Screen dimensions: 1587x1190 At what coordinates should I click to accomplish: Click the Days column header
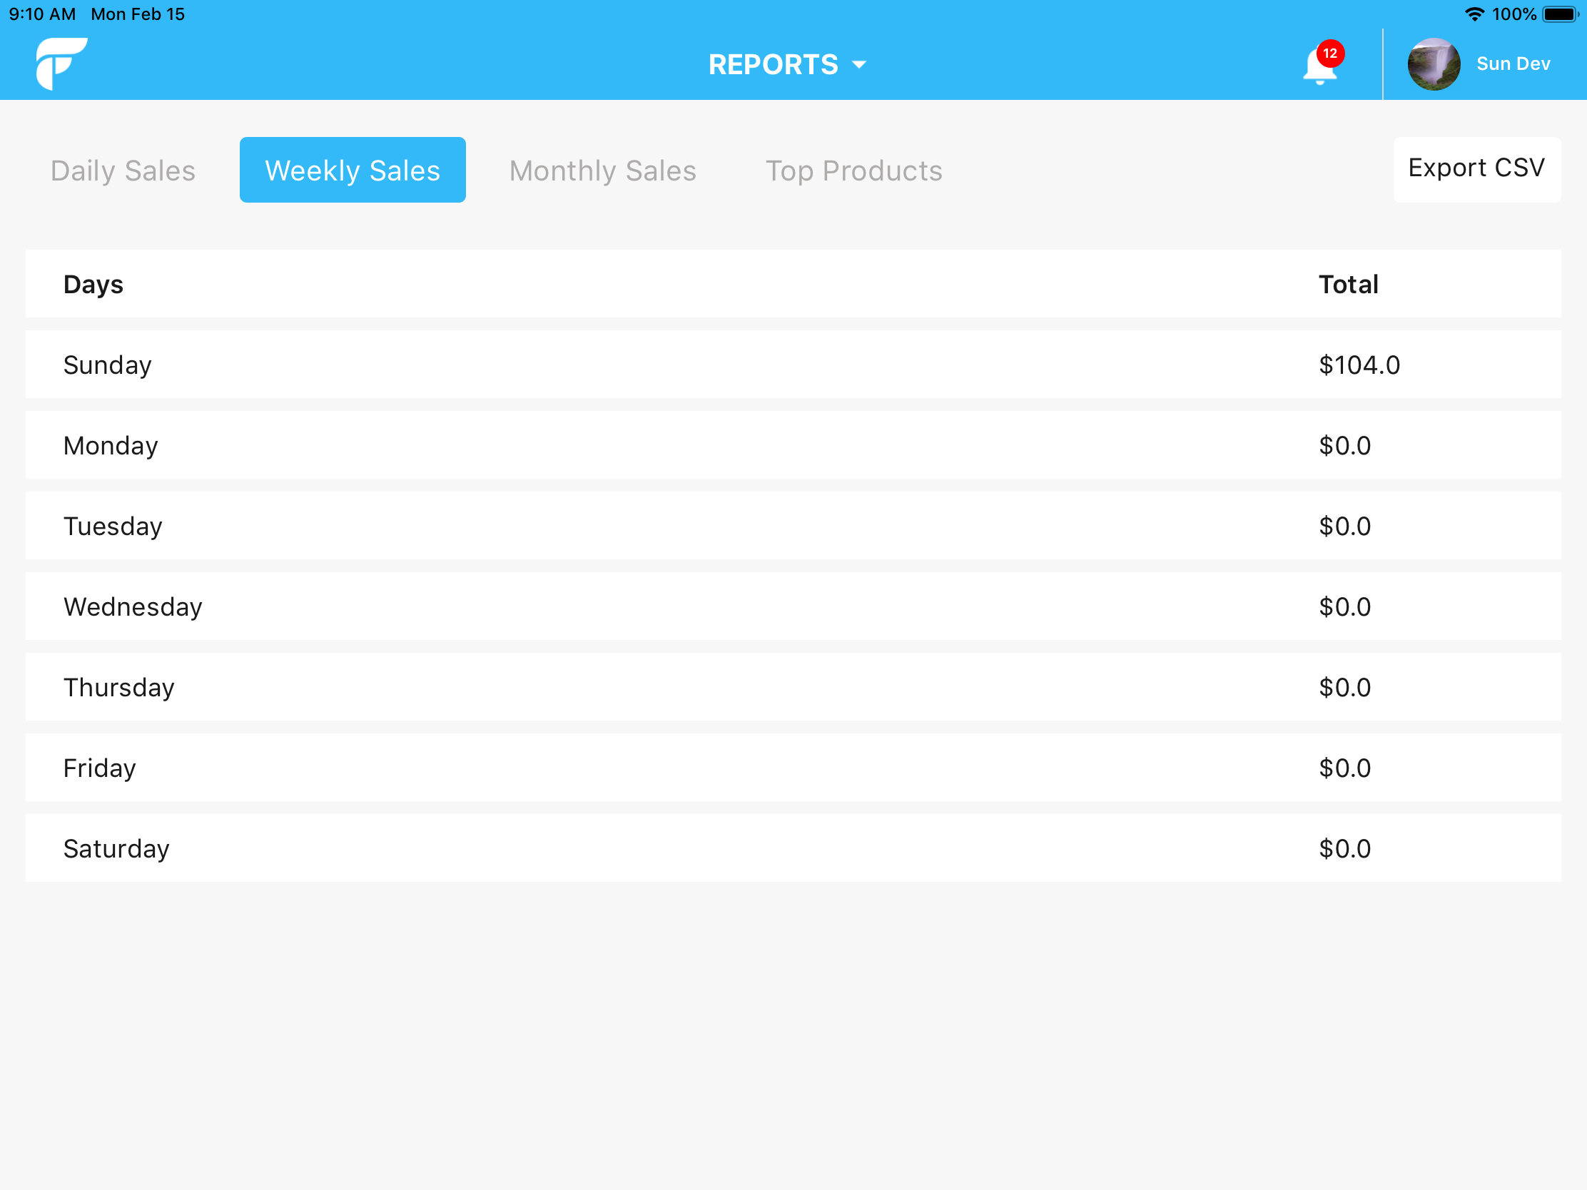(x=93, y=284)
